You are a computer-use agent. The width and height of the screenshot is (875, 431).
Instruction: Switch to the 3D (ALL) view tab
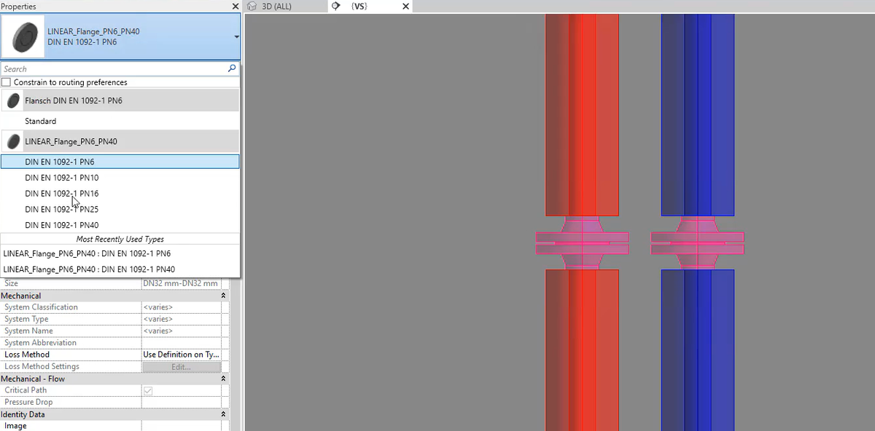[x=276, y=6]
